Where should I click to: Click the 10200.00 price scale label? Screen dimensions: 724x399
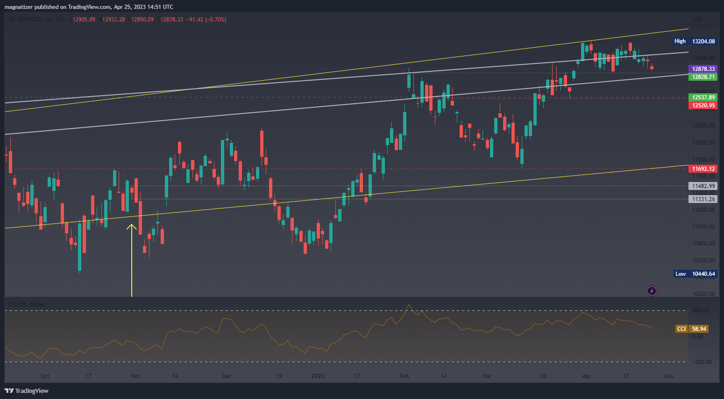click(x=703, y=294)
